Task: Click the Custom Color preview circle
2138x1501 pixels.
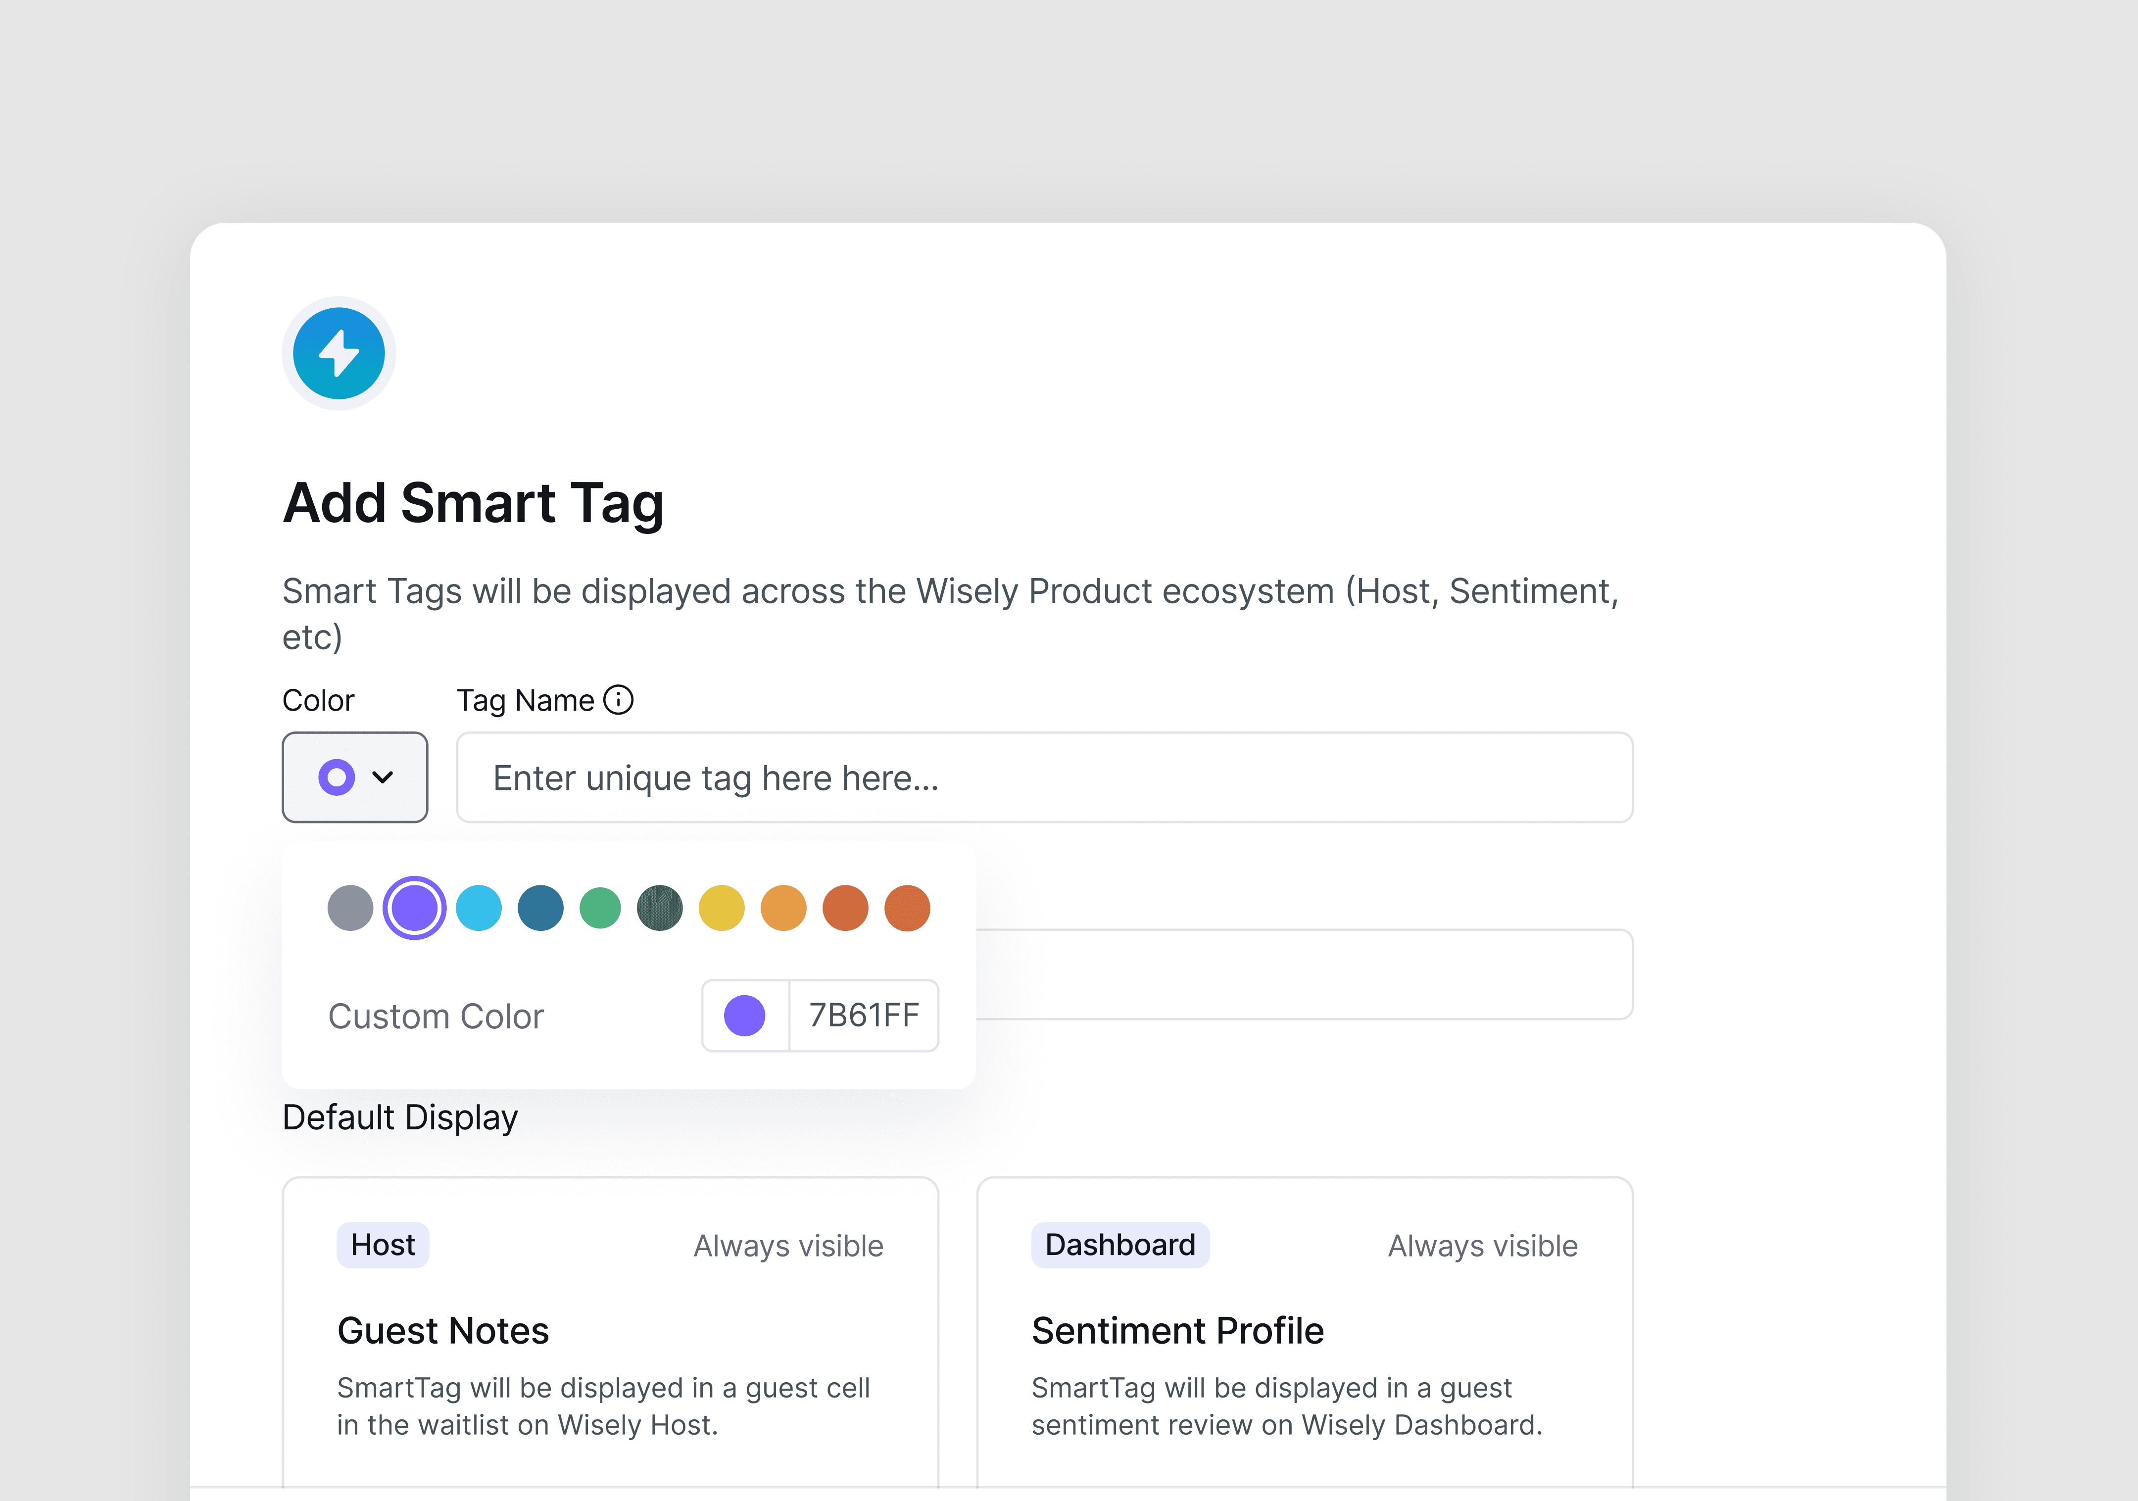Action: point(745,1016)
